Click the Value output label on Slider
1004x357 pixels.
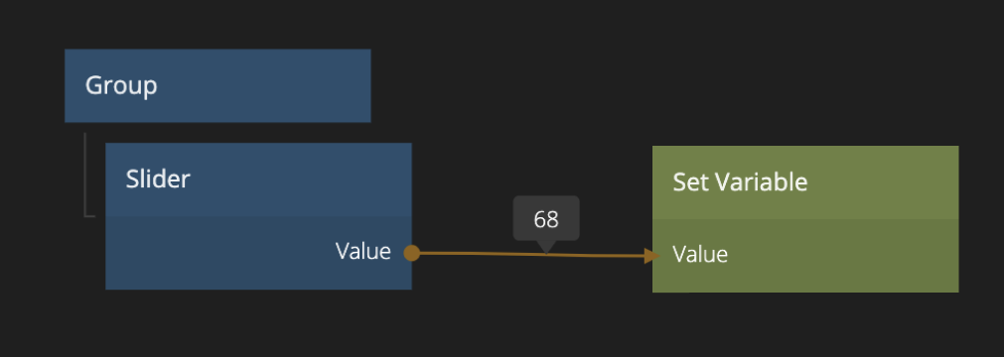pos(363,252)
